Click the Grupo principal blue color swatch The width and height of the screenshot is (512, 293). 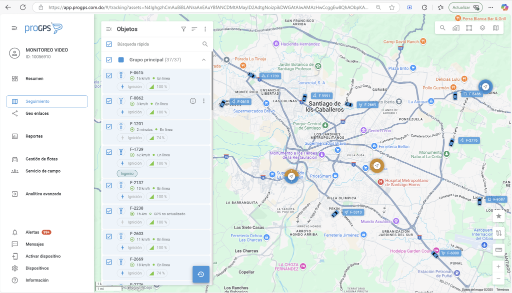tap(121, 59)
